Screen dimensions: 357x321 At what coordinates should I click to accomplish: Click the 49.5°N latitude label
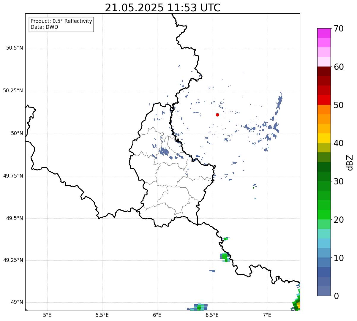tap(15, 218)
